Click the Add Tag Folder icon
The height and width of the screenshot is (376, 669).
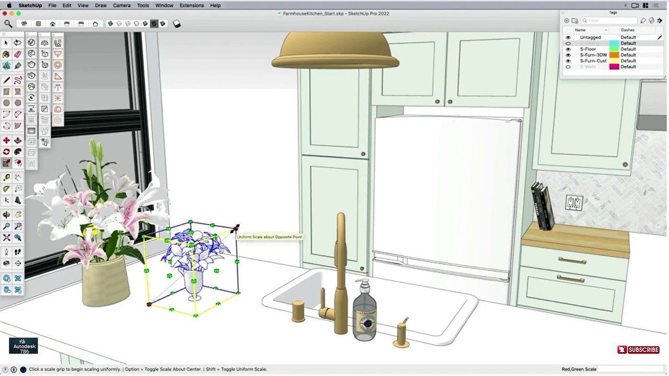[575, 21]
